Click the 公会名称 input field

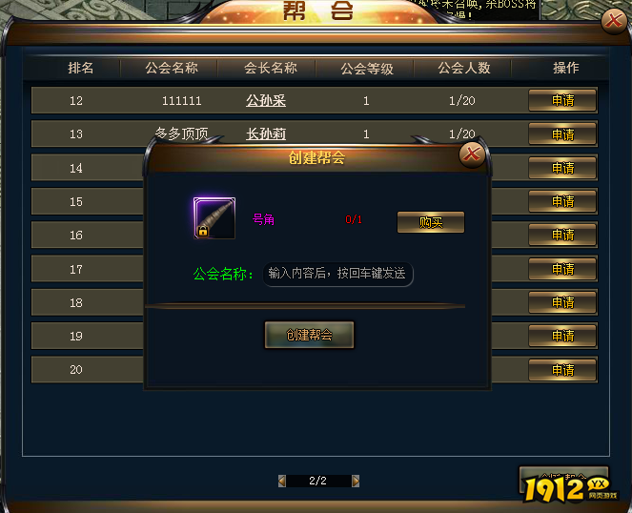337,274
